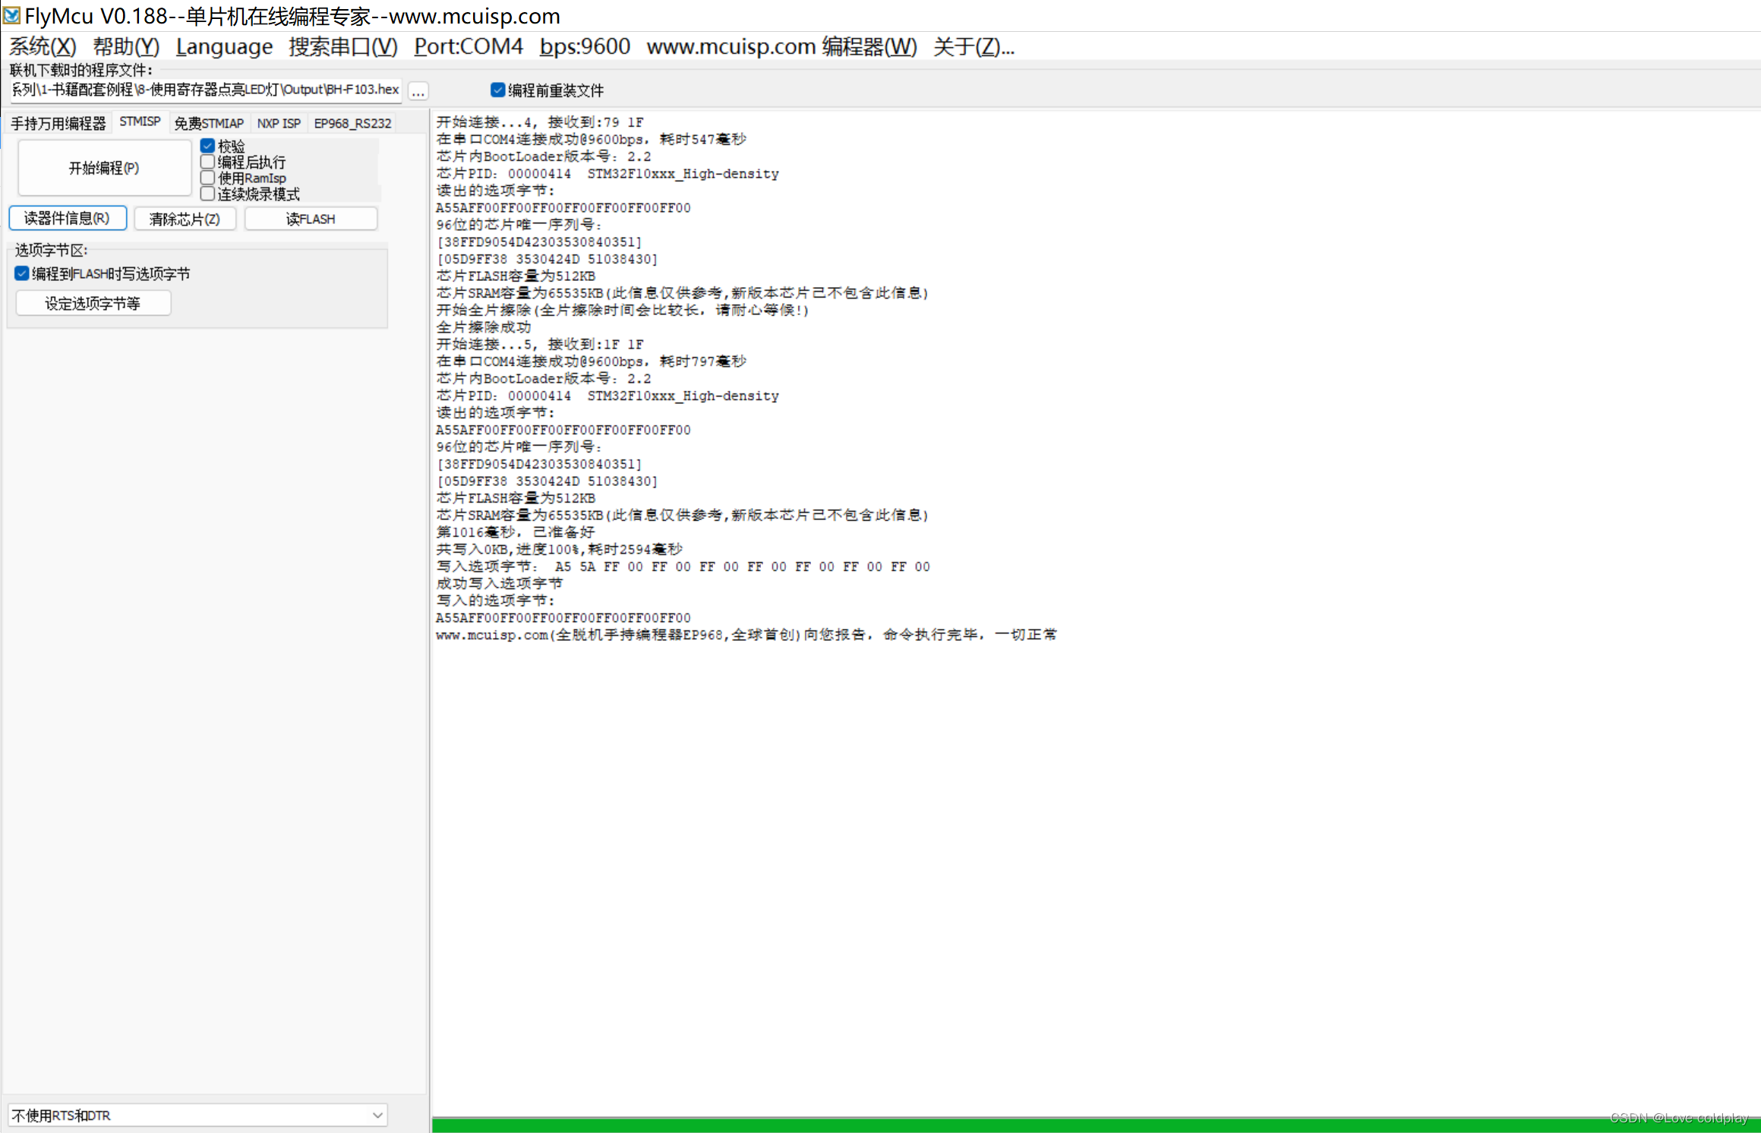1761x1133 pixels.
Task: Enable 编程后执行 checkbox
Action: (x=243, y=162)
